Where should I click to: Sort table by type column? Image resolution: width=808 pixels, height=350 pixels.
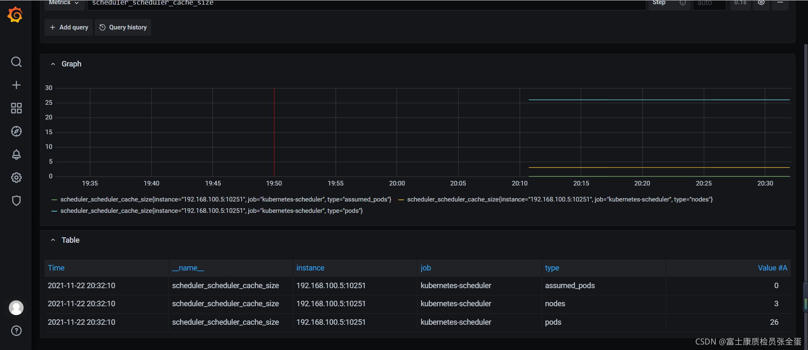(552, 268)
